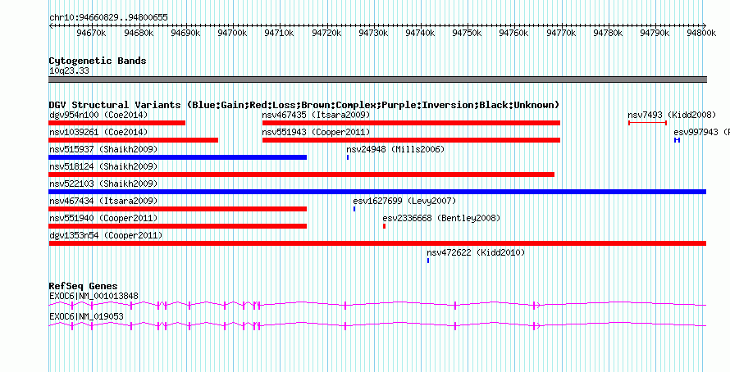The width and height of the screenshot is (730, 372).
Task: Click the nsv551940 (Cooper2011) label
Action: pos(103,218)
